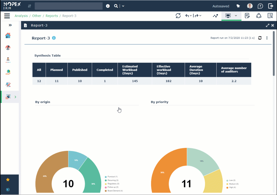Screen dimensions: 277x195
Task: Expand the monitor display dropdown arrow
Action: coord(236,16)
